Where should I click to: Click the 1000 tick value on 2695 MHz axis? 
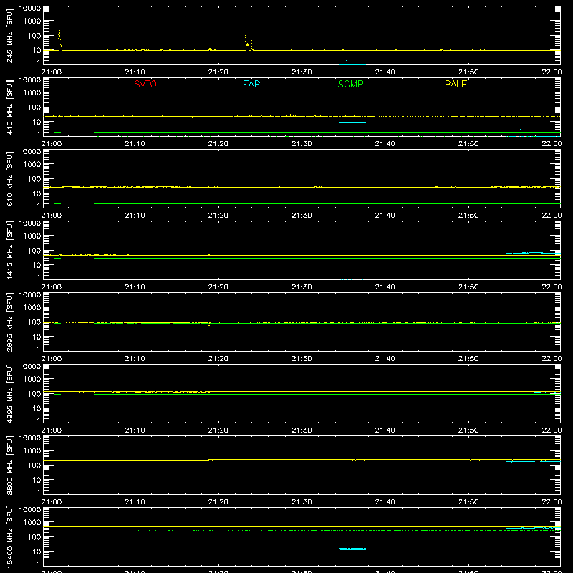32,308
